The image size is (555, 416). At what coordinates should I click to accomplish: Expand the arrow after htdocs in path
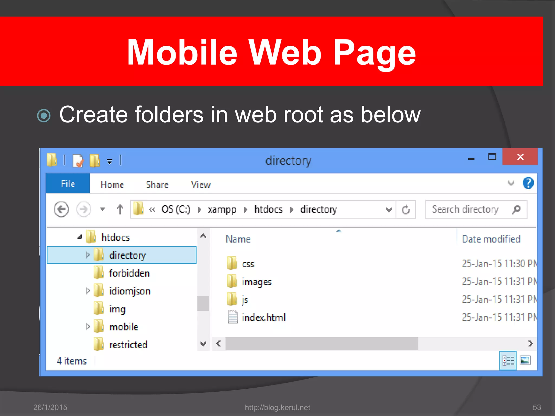(292, 210)
